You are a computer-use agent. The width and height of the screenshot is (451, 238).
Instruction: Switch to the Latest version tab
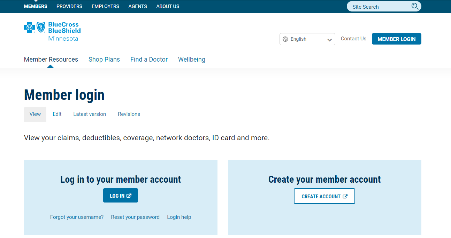90,114
